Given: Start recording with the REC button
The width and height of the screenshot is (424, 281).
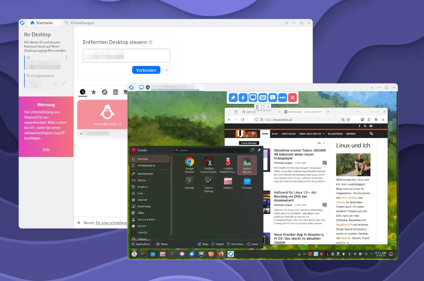Looking at the screenshot, I should pyautogui.click(x=282, y=98).
